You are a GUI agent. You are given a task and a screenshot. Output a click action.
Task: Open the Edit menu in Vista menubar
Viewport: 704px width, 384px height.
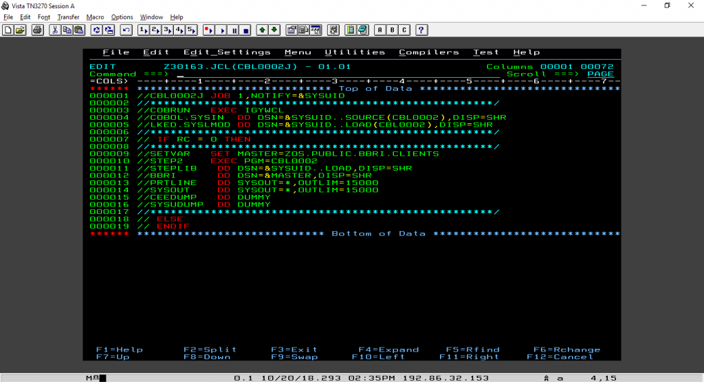point(25,17)
